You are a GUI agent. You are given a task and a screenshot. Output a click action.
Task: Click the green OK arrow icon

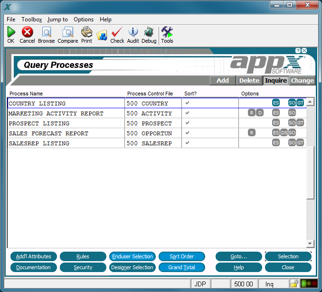(11, 32)
